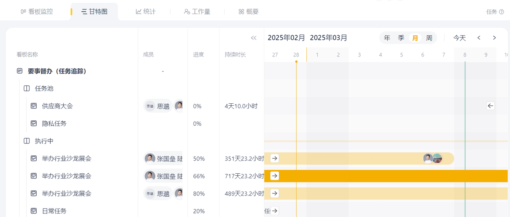Click the 2025年03月 month label
Screen dimensions: 510x217
[x=329, y=38]
